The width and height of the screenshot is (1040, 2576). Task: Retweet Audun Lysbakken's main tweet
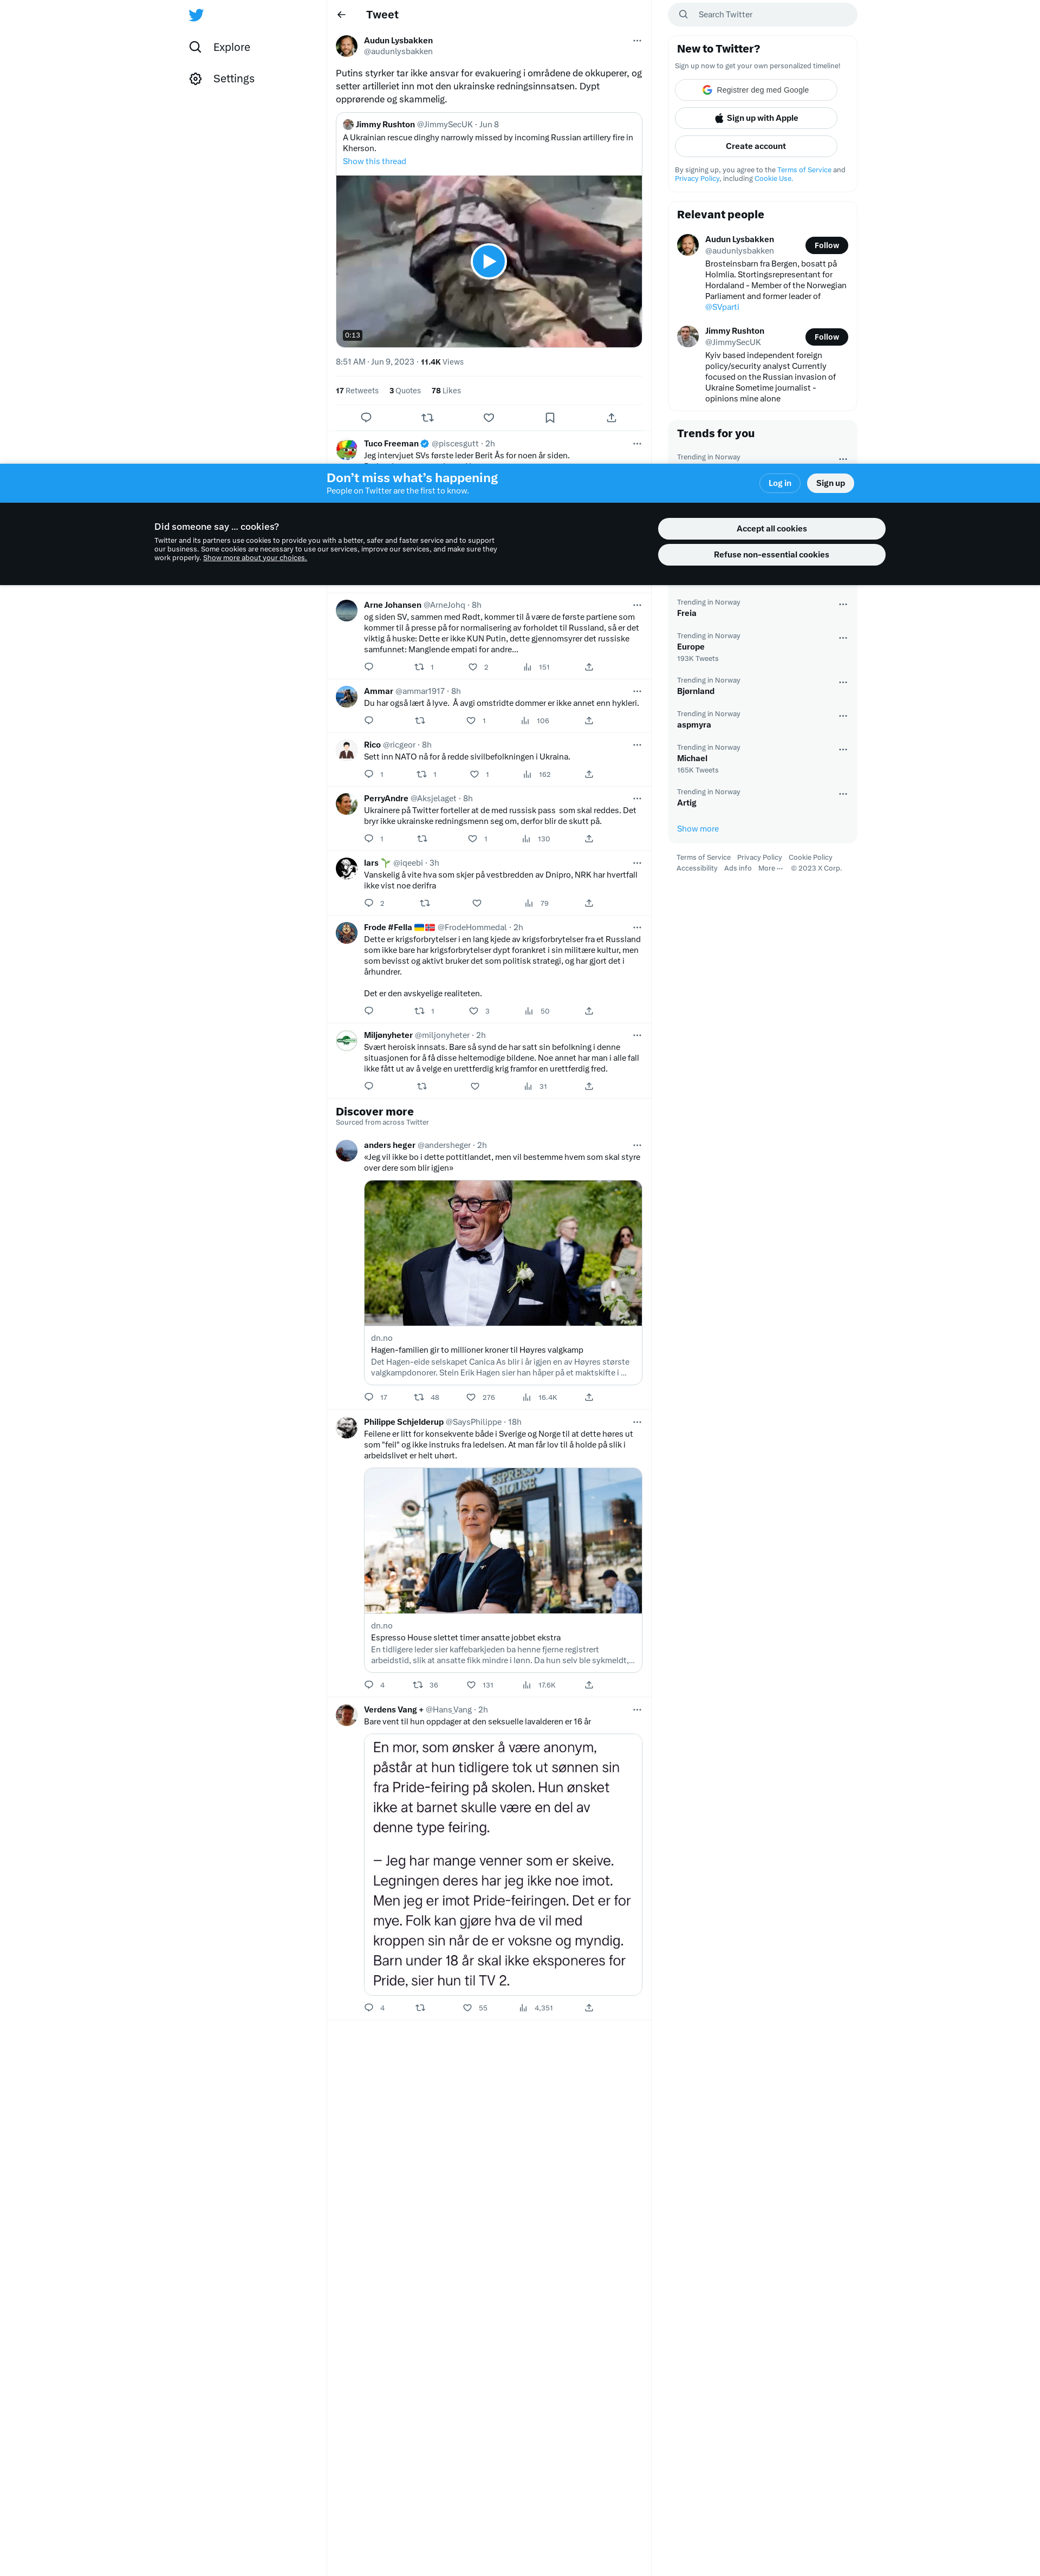(x=427, y=417)
